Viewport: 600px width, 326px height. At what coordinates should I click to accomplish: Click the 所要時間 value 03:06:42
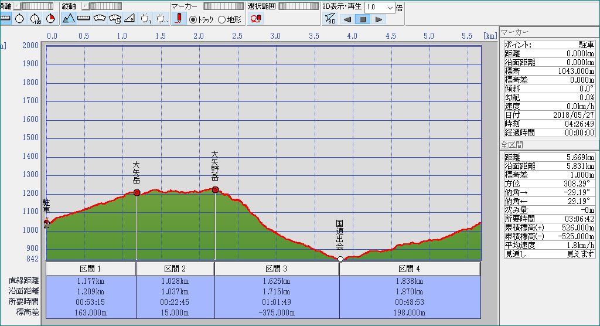pyautogui.click(x=579, y=219)
